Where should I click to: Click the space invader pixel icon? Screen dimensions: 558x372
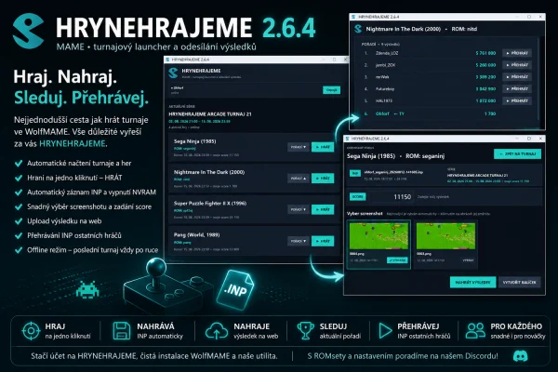(87, 290)
